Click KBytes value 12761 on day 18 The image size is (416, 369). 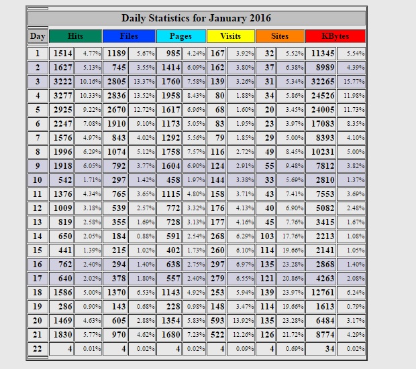click(x=321, y=292)
